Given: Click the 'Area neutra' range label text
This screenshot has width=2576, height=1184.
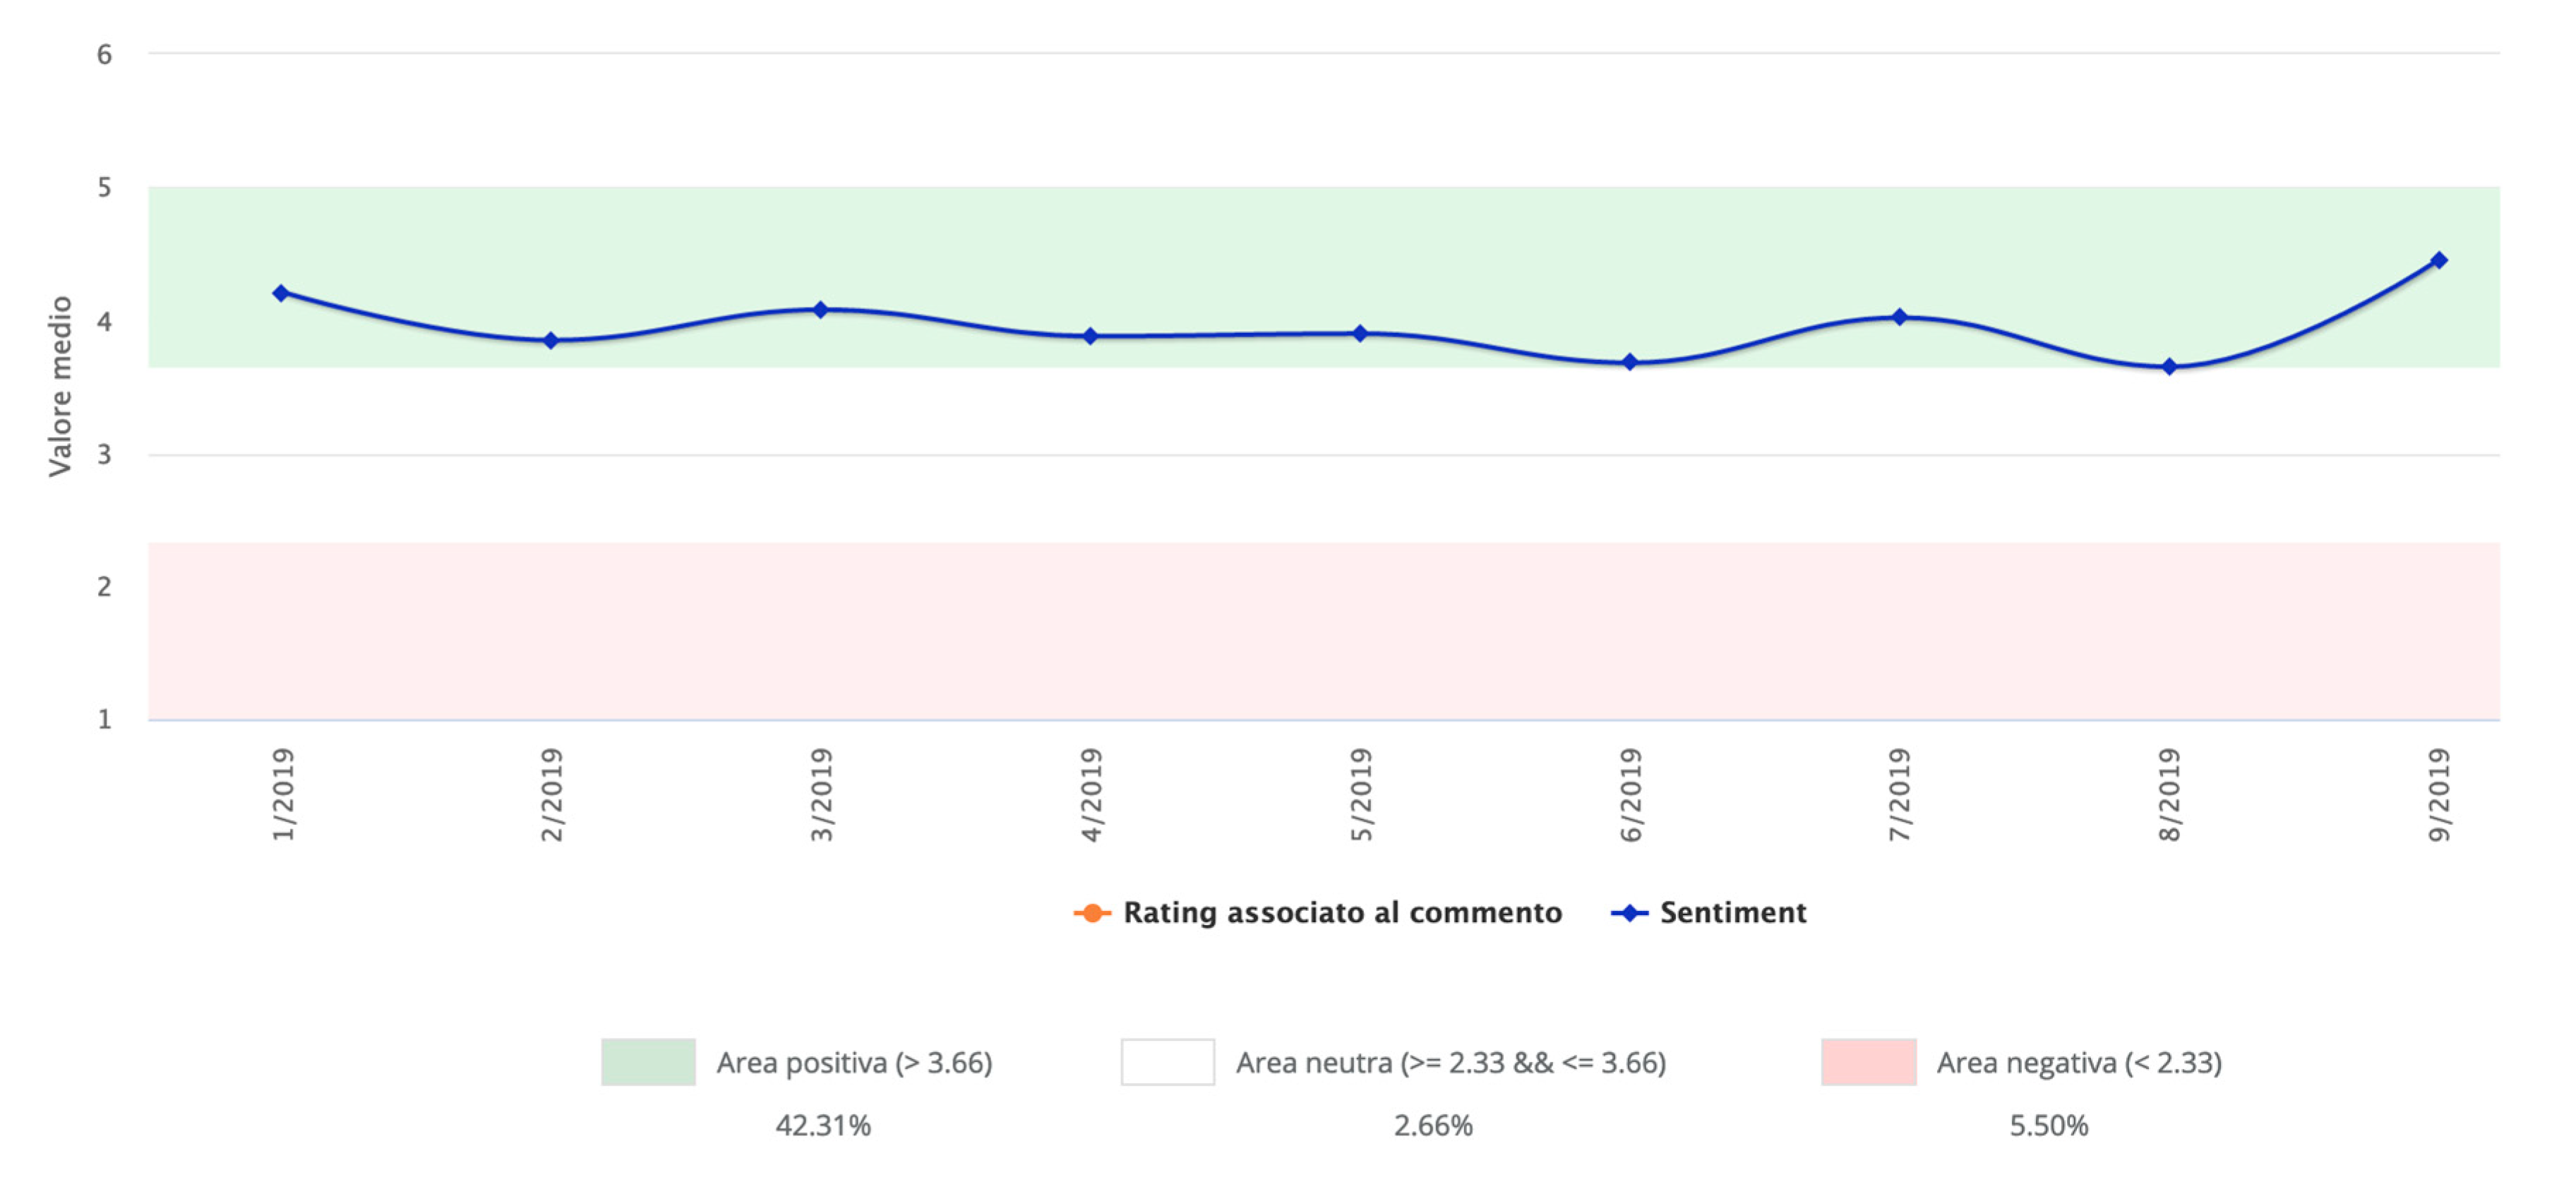Looking at the screenshot, I should (x=1451, y=1063).
